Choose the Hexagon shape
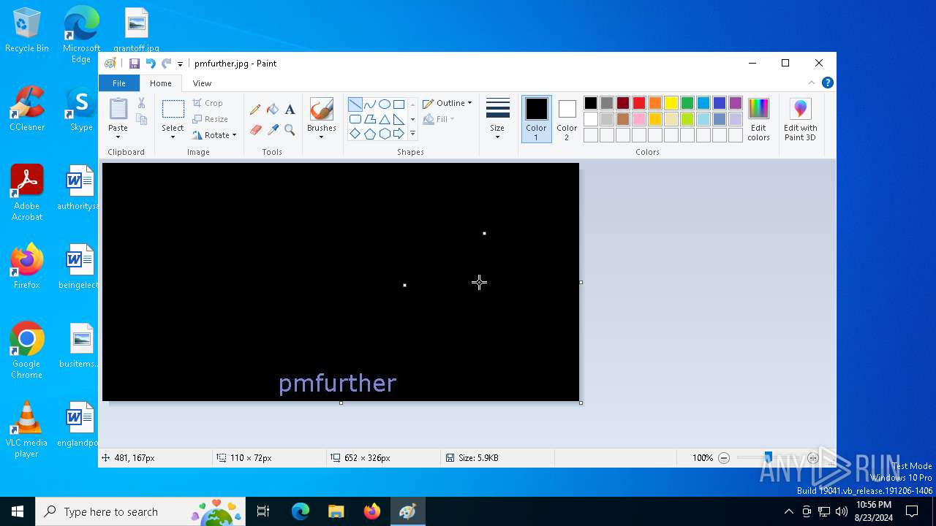Viewport: 936px width, 526px height. (x=385, y=134)
